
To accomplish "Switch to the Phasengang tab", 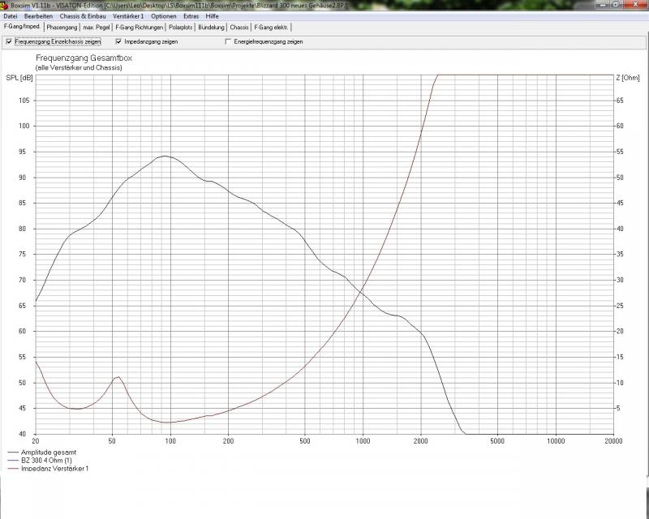I will 62,27.
